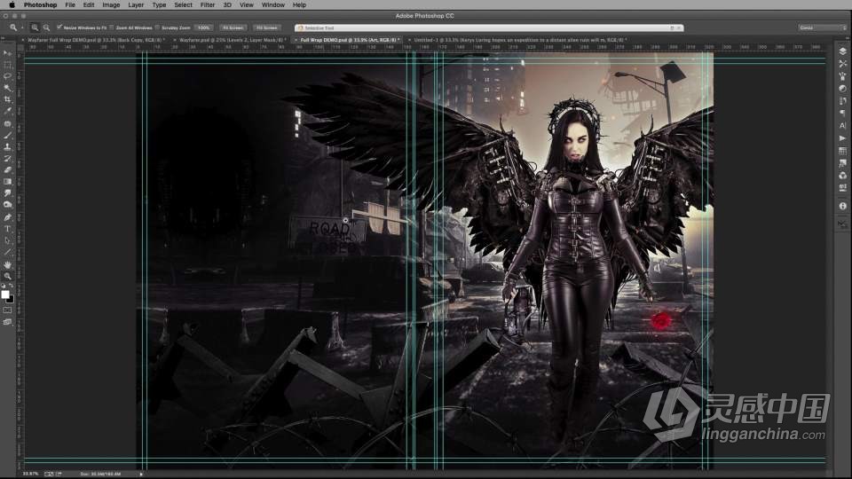The width and height of the screenshot is (852, 479).
Task: Open the File menu
Action: (70, 5)
